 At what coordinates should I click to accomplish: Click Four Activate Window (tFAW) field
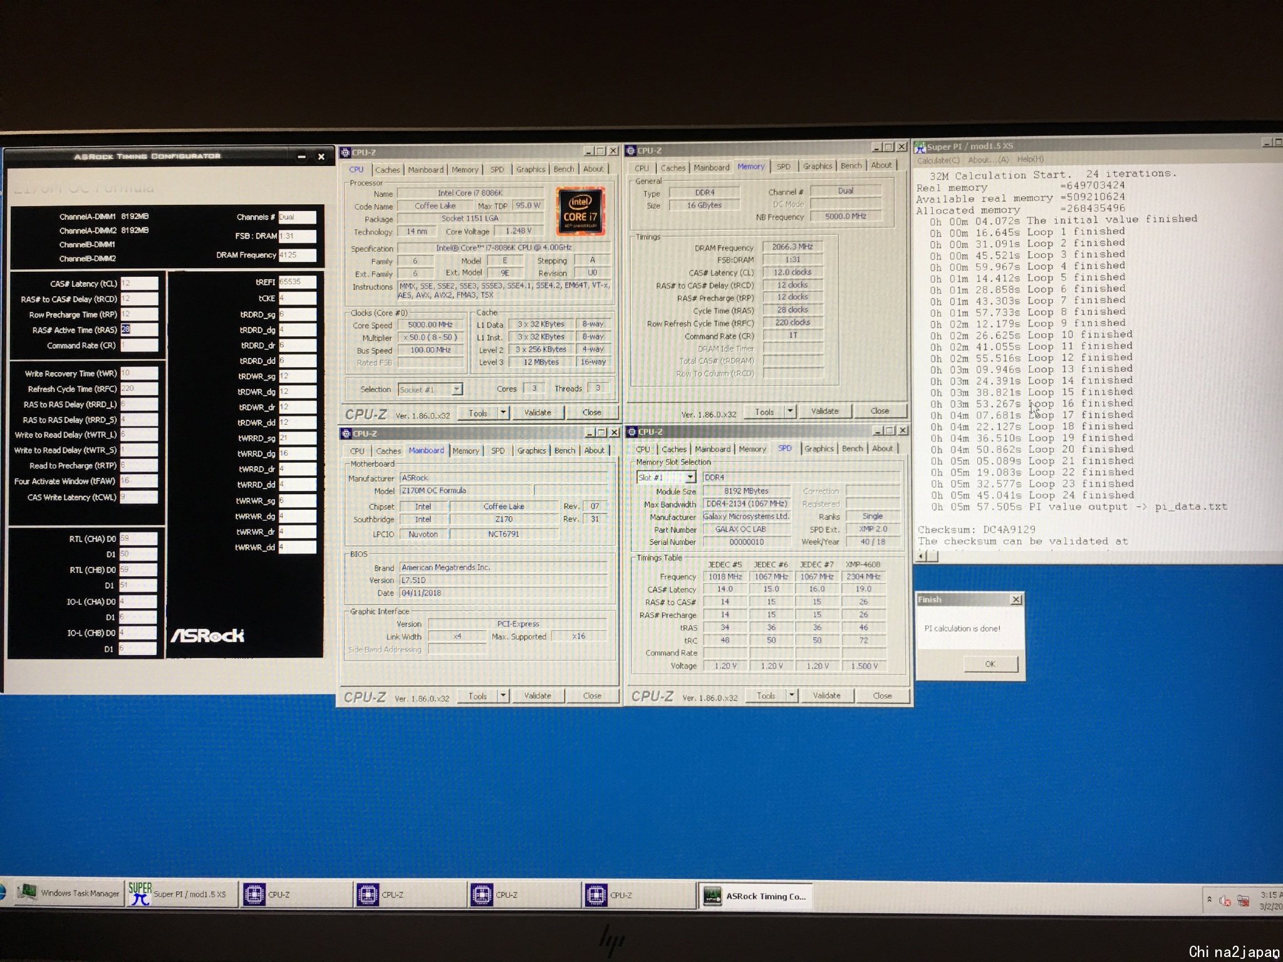(139, 481)
